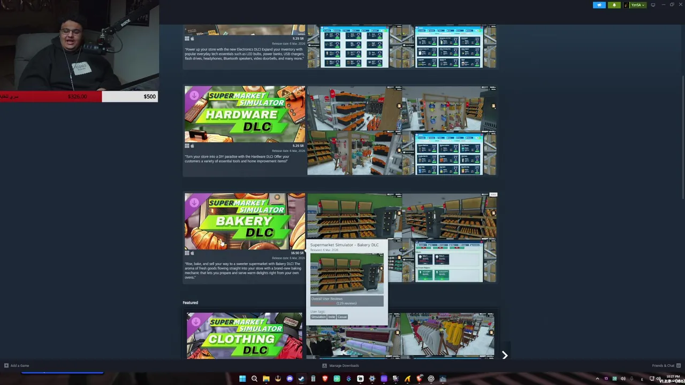Viewport: 685px width, 385px height.
Task: Open Hardware DLC order tablet screenshot
Action: [448, 153]
